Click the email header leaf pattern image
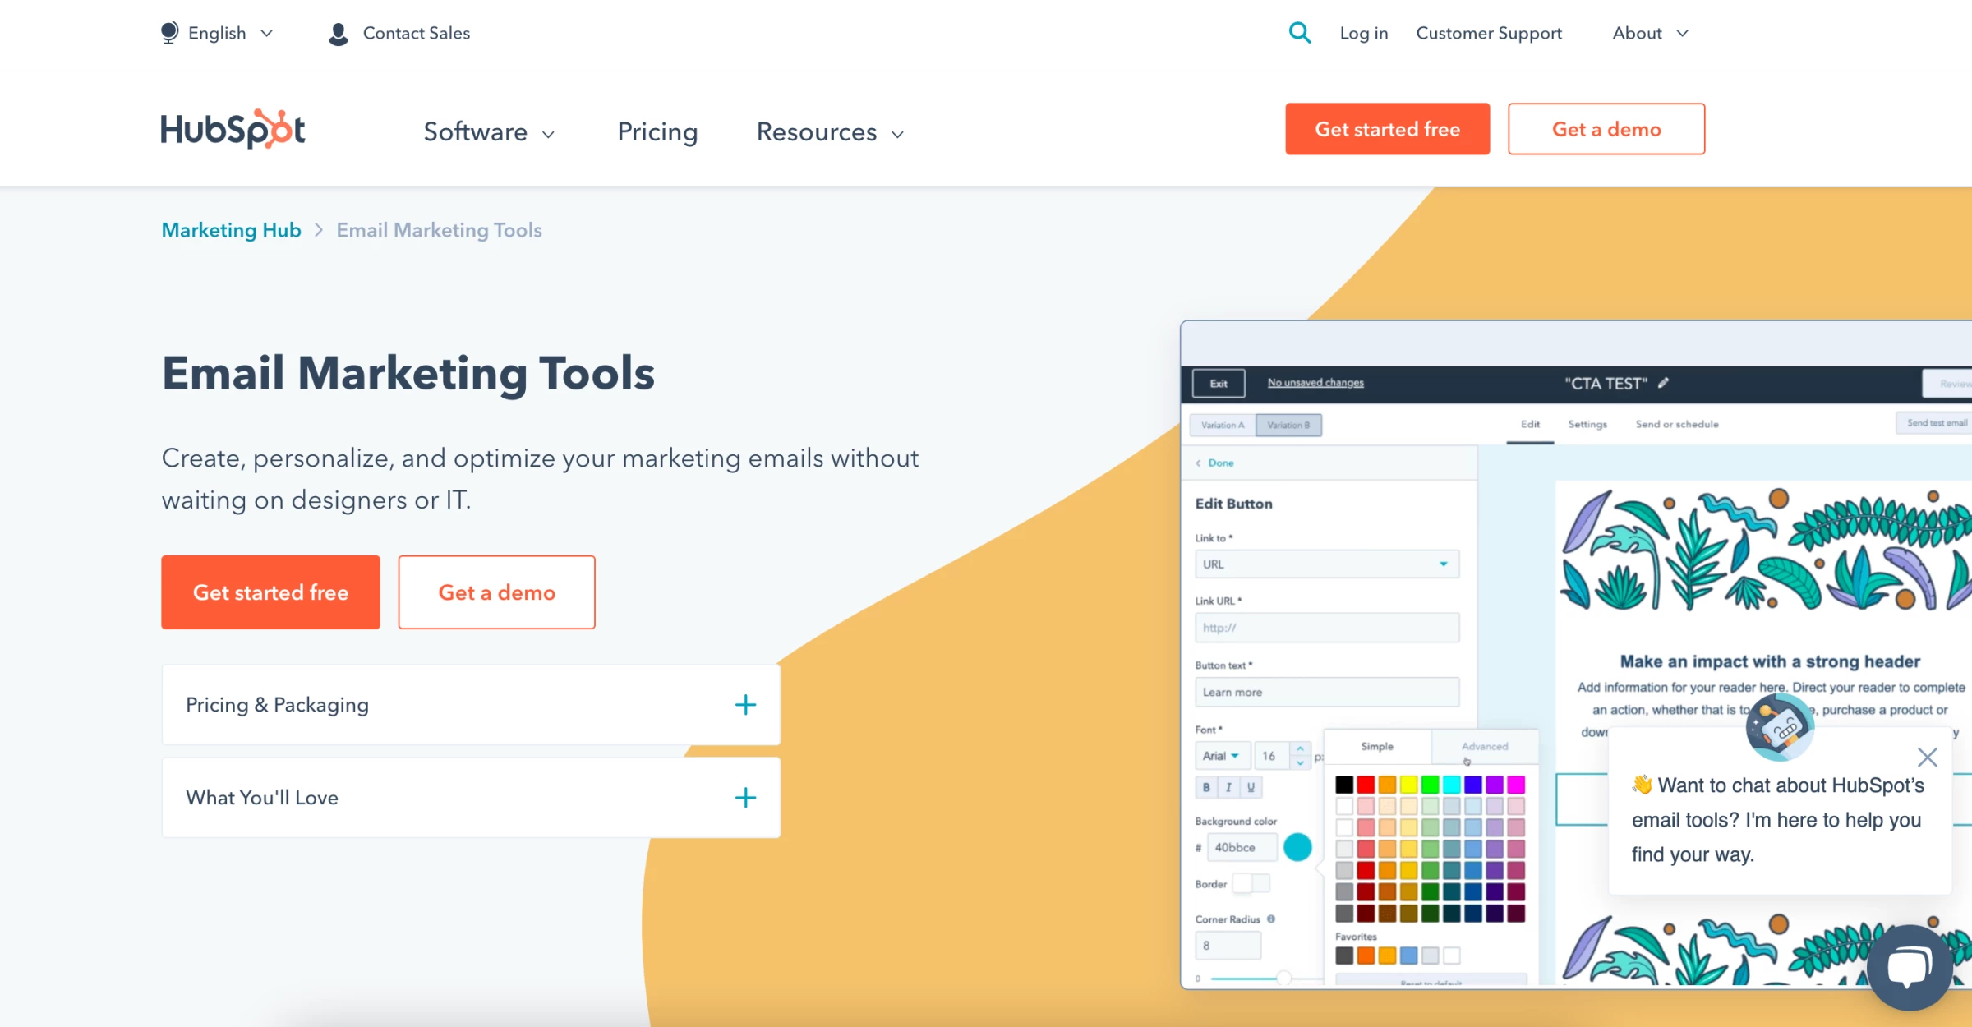Screen dimensions: 1972x1027 (x=1766, y=550)
